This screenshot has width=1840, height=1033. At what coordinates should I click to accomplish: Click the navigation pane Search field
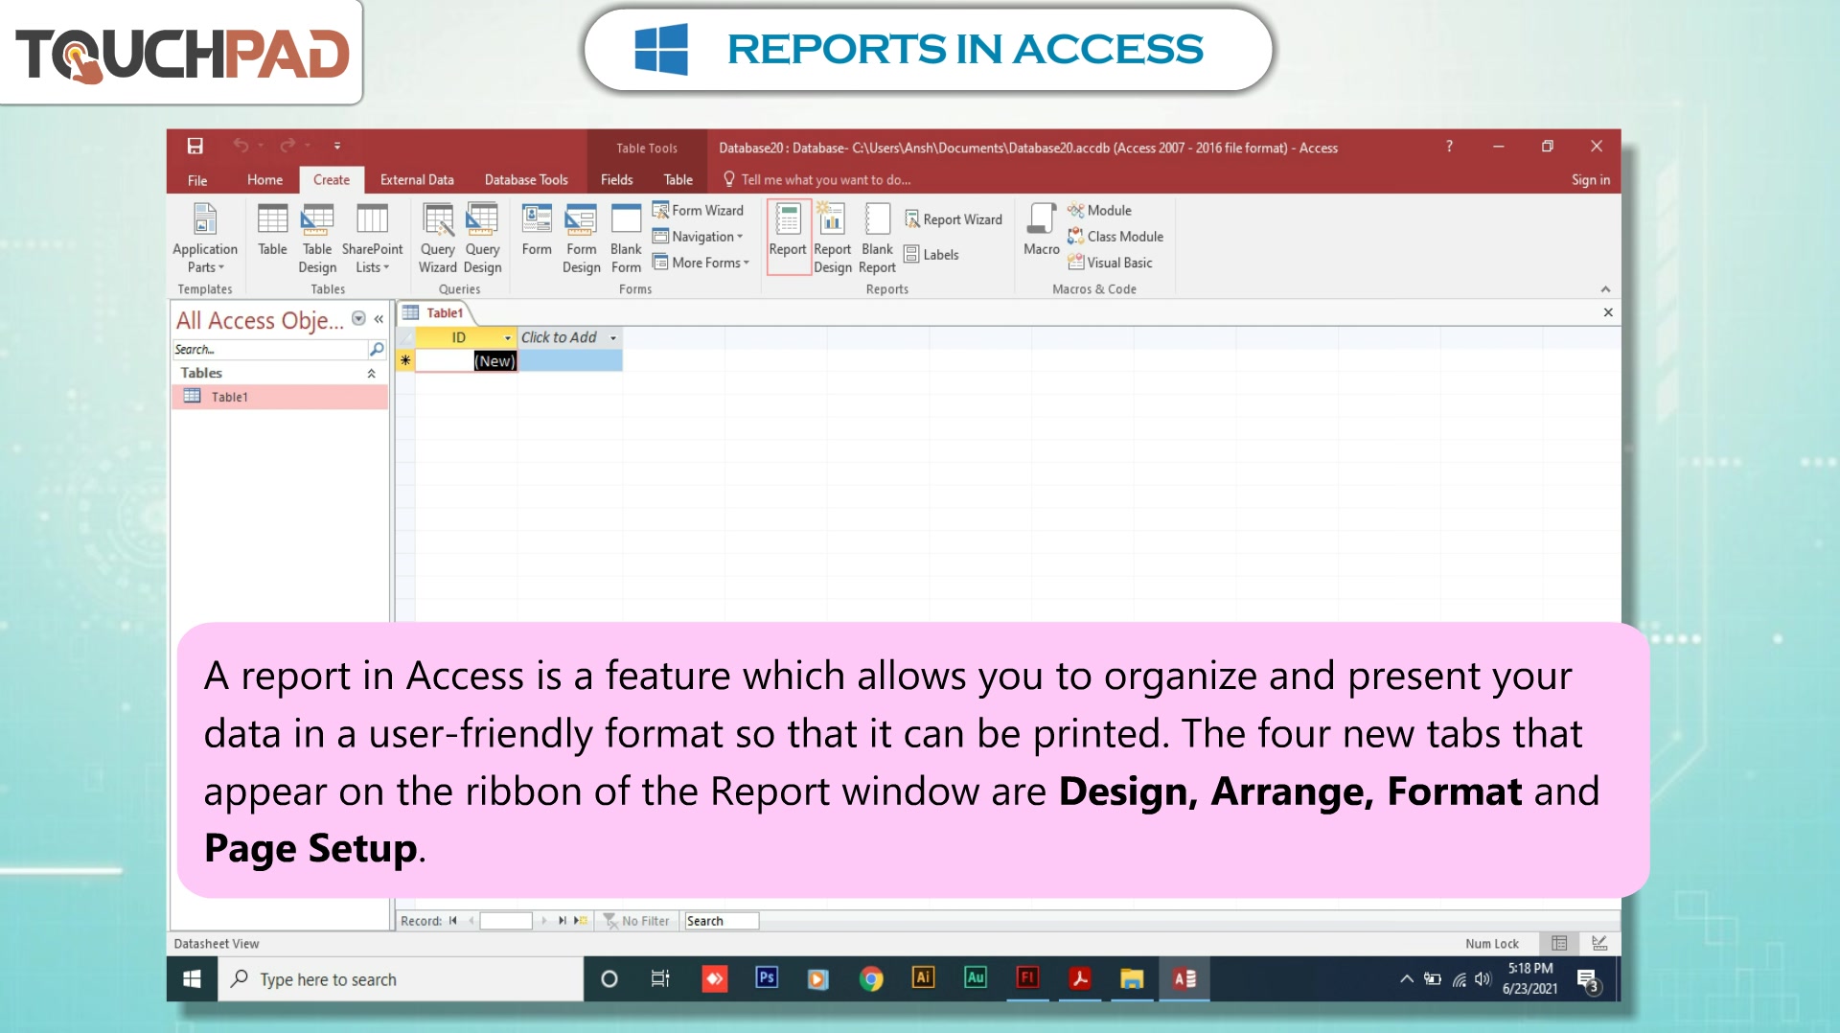click(271, 350)
